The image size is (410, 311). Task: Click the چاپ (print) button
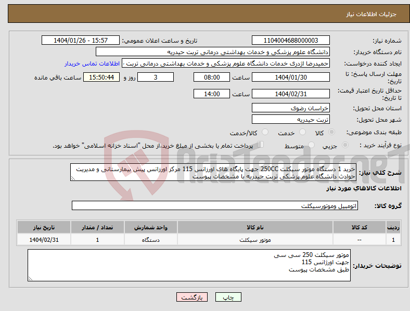[228, 297]
